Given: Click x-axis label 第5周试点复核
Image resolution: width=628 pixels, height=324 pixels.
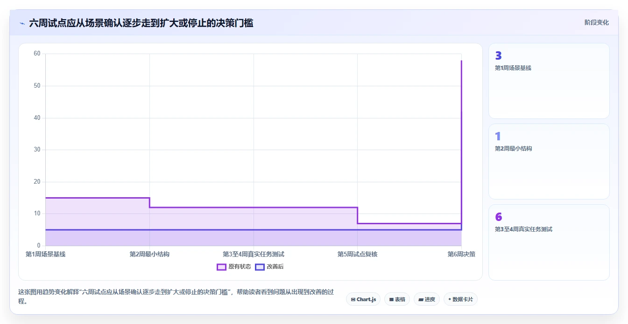Looking at the screenshot, I should pos(357,254).
